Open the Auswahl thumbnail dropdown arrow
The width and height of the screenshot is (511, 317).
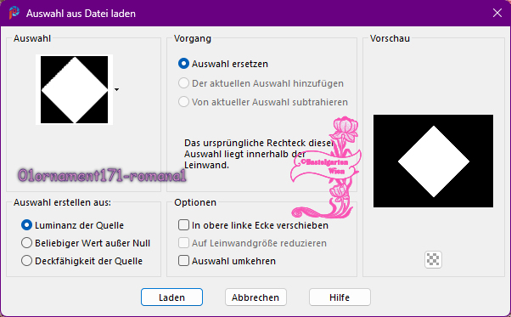tap(116, 89)
